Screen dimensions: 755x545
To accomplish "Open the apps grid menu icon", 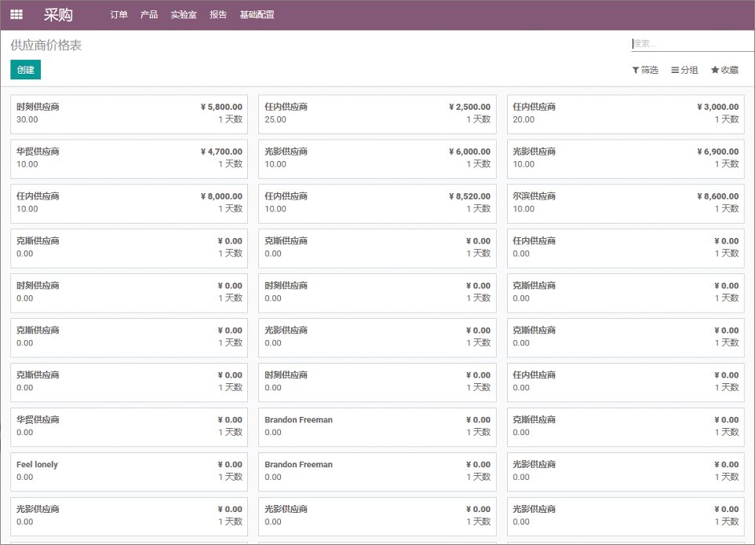I will [16, 14].
